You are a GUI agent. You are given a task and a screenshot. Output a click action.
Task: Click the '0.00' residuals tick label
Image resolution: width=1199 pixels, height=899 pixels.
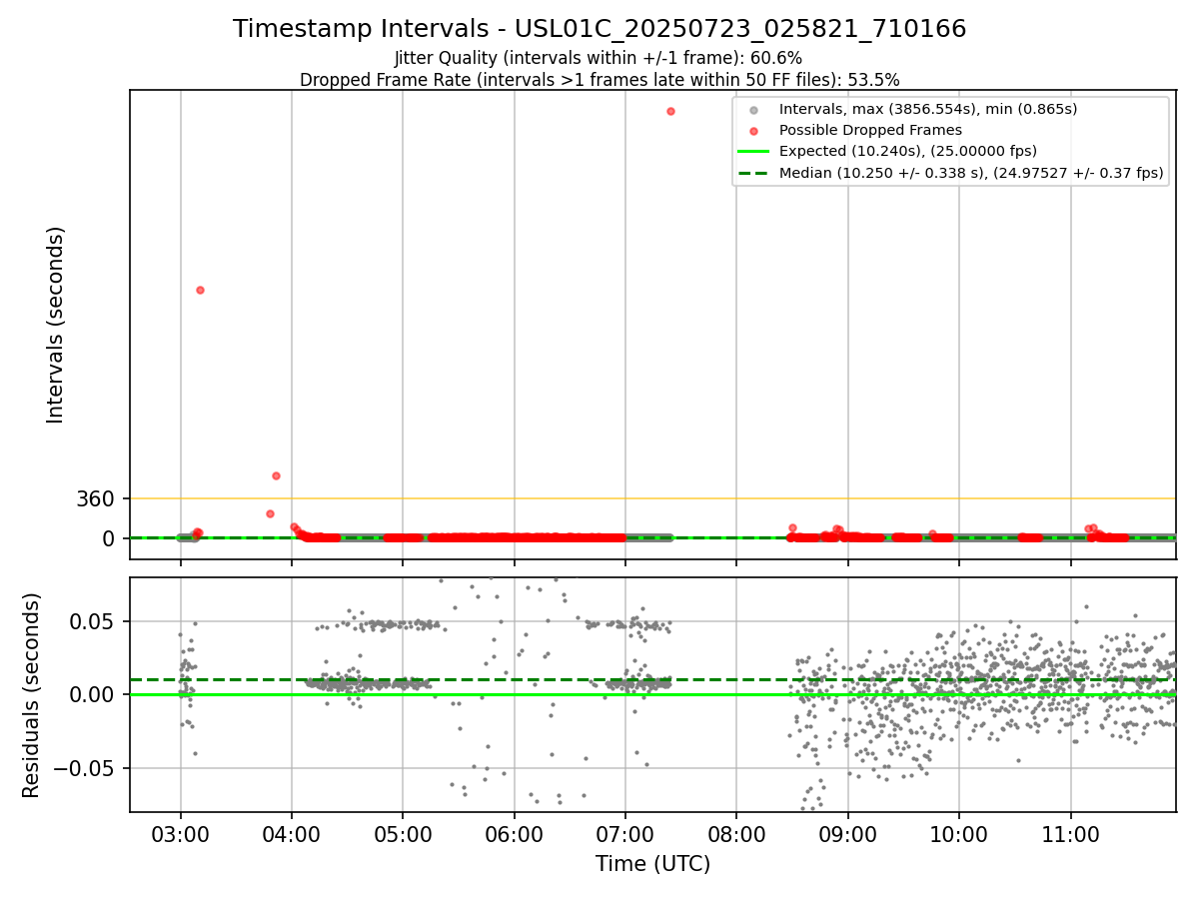tap(96, 694)
